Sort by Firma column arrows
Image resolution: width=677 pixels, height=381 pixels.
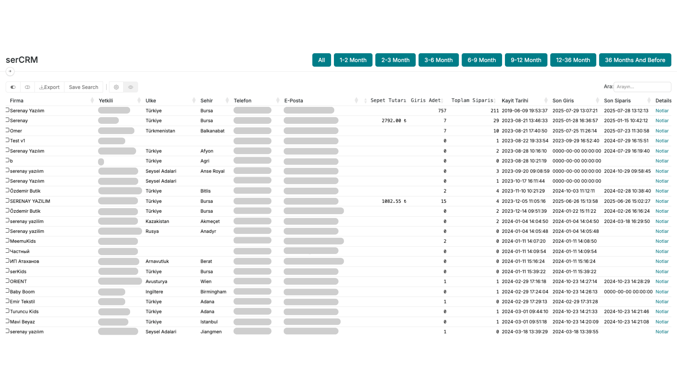point(92,101)
